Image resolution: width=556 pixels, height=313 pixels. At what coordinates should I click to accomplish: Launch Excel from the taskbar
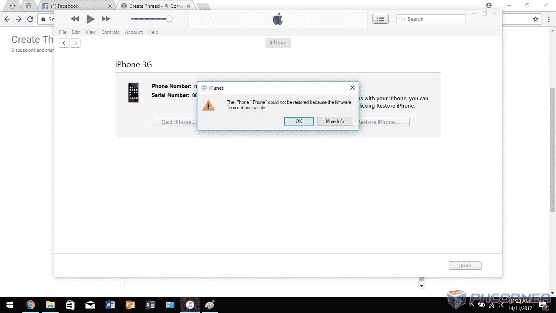150,305
